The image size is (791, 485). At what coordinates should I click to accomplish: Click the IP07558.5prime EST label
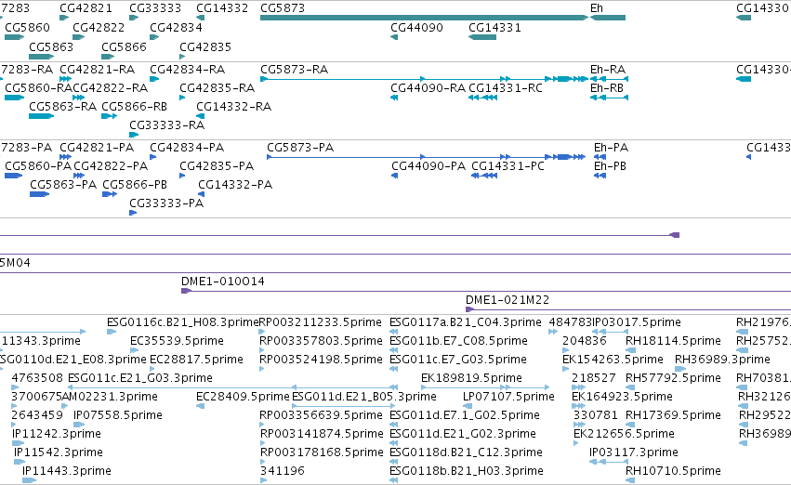[118, 415]
